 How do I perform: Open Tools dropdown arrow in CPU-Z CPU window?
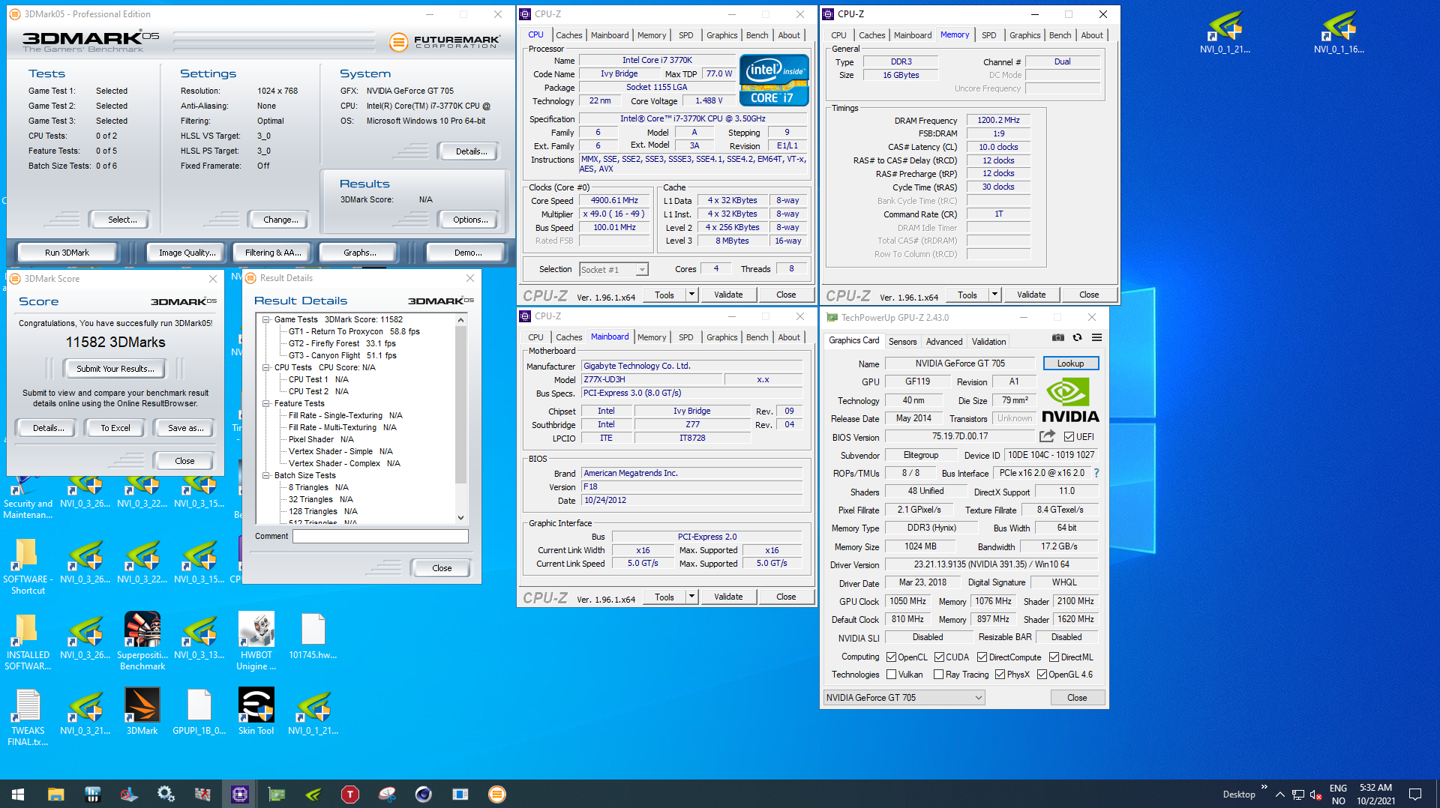pyautogui.click(x=691, y=295)
